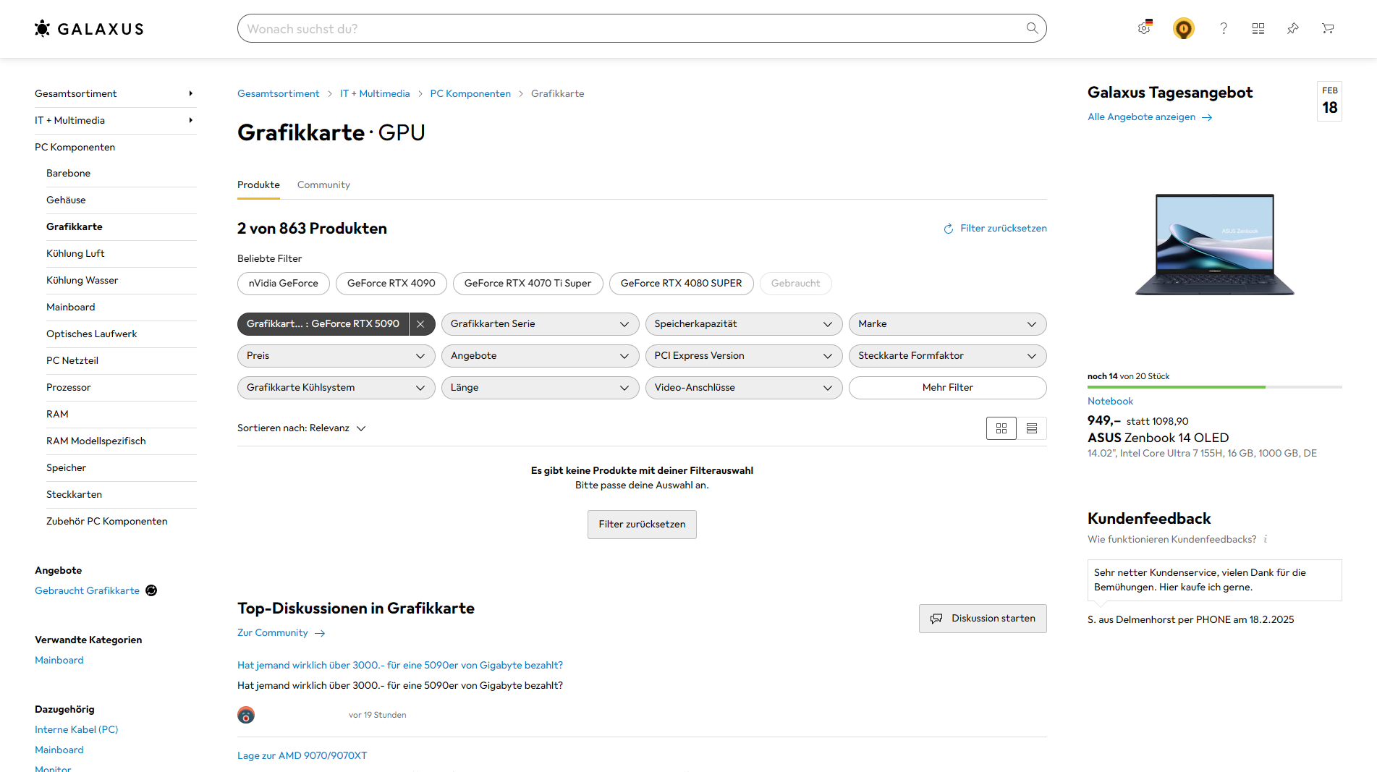Click the Diskussion starten button
The image size is (1377, 772).
pos(983,619)
